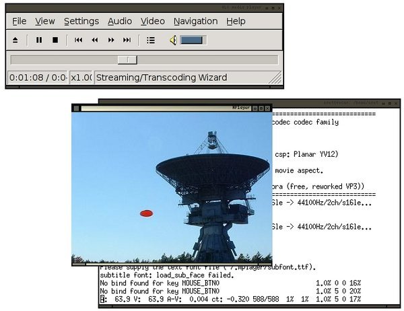404x311 pixels.
Task: Click terminal text 'csp: Planar YV12)'
Action: coord(306,154)
